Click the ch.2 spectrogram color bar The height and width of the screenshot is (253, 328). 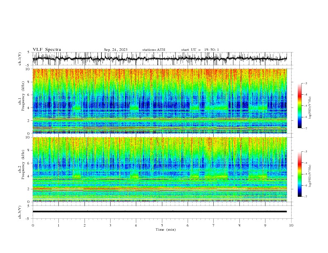(299, 174)
